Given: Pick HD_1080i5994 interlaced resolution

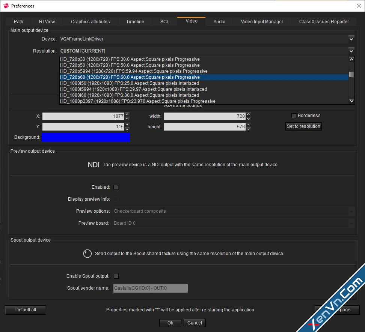Looking at the screenshot, I should [204, 89].
